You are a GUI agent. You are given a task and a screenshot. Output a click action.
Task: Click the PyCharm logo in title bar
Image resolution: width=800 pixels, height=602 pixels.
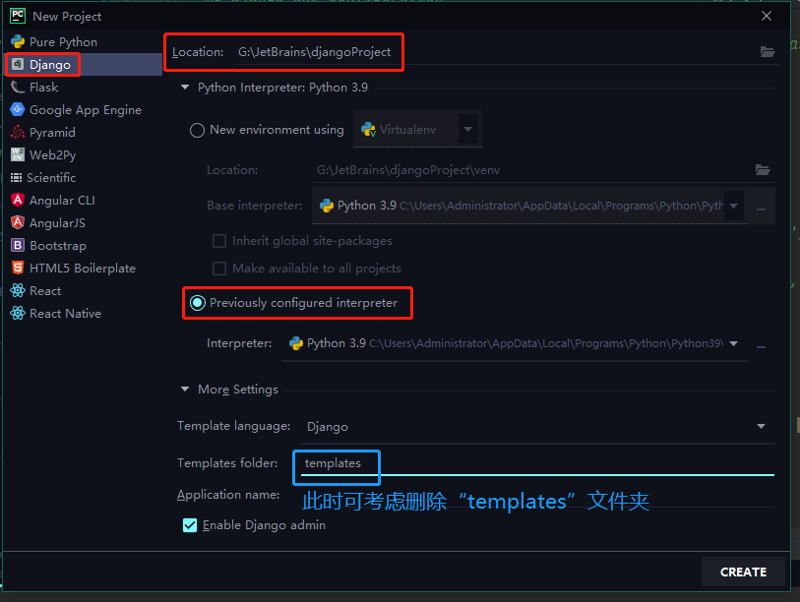tap(18, 16)
